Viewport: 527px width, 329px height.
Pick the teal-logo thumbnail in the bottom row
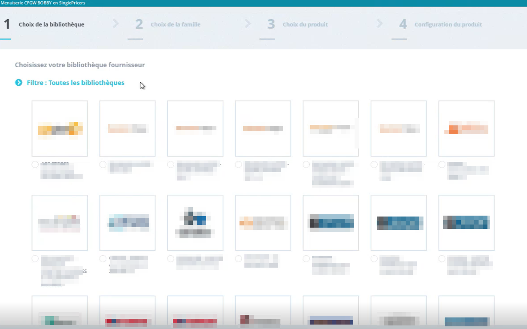click(x=60, y=313)
